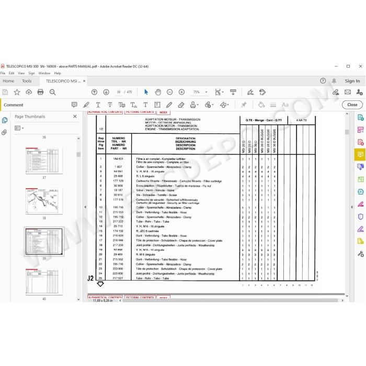Open the File menu
366x366 pixels.
[x=3, y=73]
